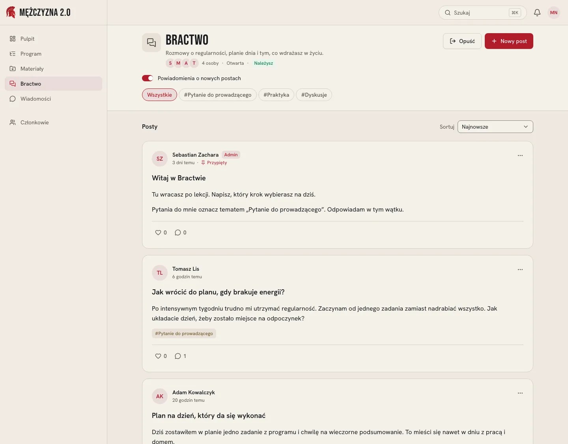
Task: Open the Najnowsze sort dropdown
Action: pos(495,127)
